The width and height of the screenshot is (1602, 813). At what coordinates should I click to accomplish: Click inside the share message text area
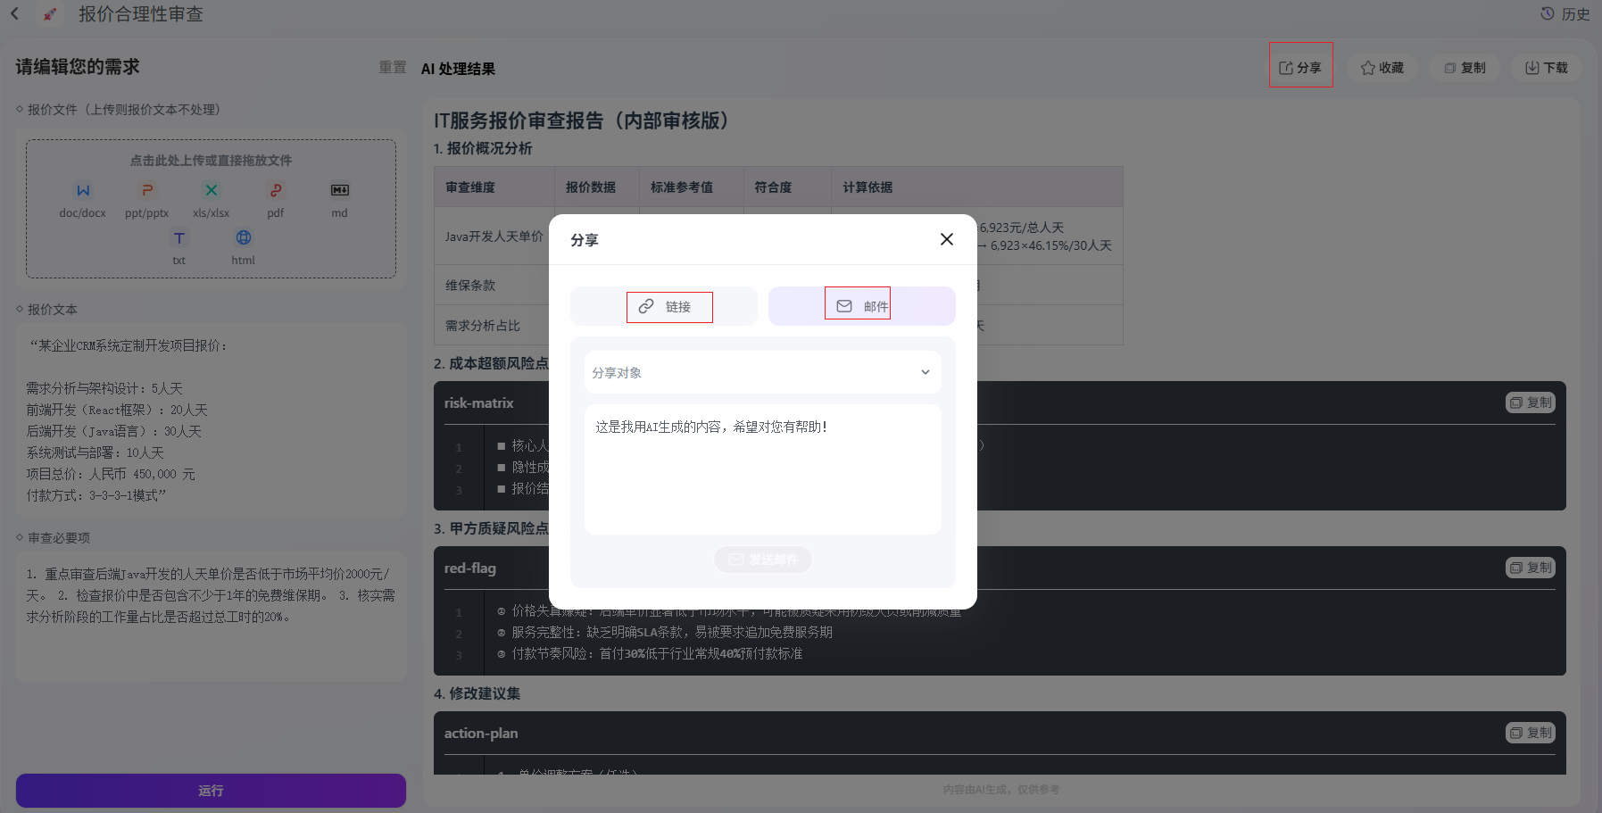(x=763, y=469)
